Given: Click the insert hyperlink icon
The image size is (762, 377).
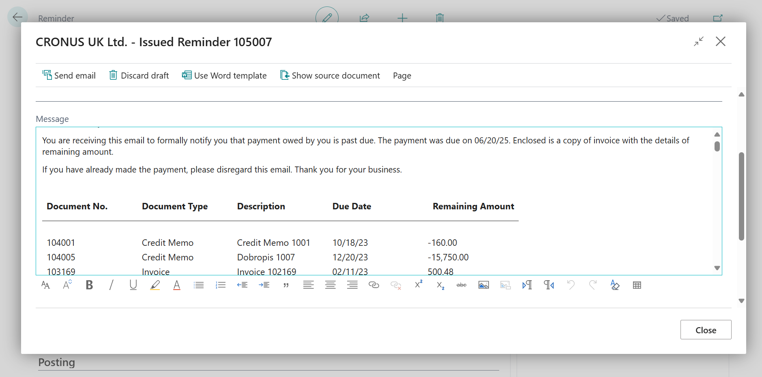Looking at the screenshot, I should pos(374,285).
